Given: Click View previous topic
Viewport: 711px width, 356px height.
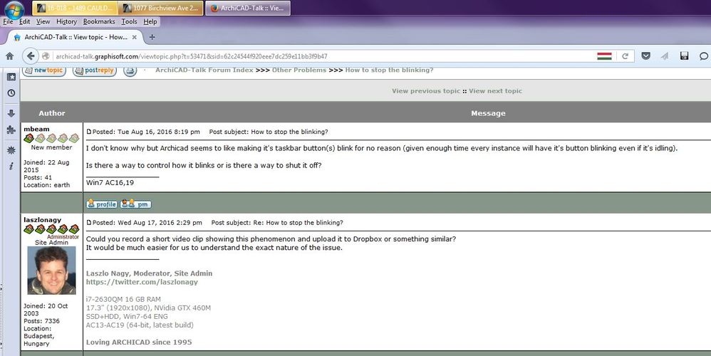Looking at the screenshot, I should click(426, 91).
